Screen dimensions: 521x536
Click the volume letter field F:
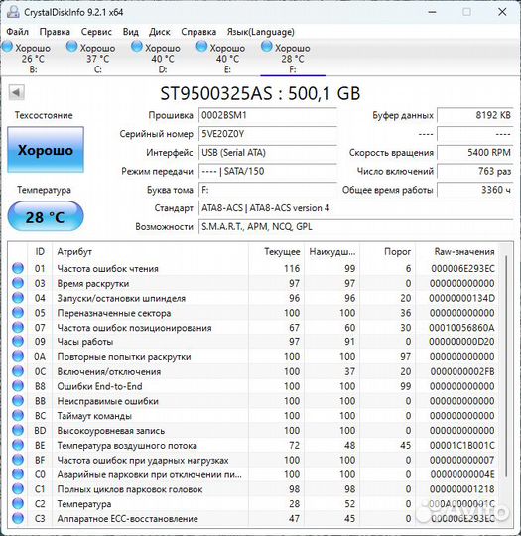(x=268, y=190)
